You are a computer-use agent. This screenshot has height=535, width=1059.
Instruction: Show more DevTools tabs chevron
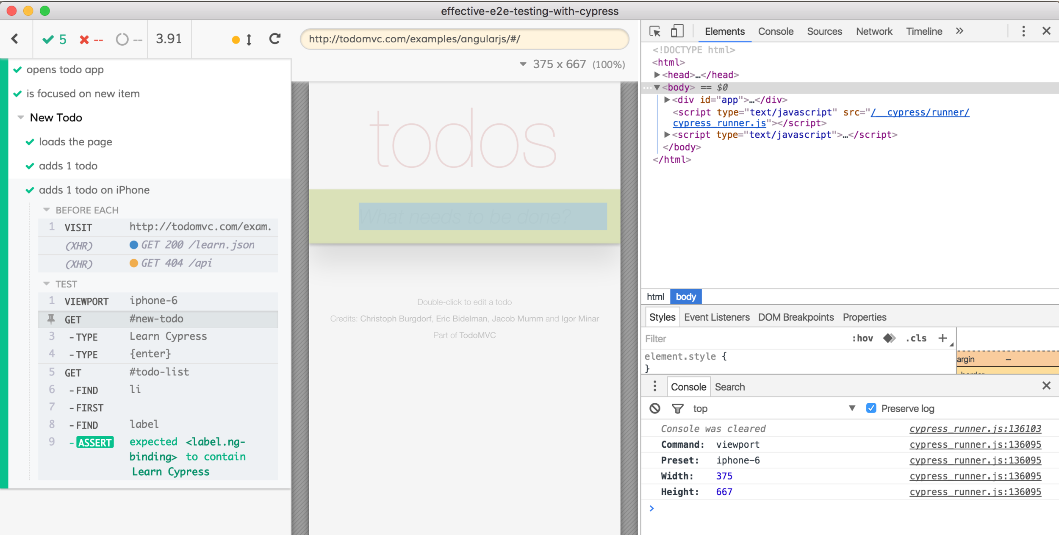pyautogui.click(x=959, y=31)
